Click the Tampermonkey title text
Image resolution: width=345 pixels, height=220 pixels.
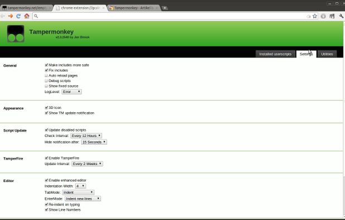point(51,32)
